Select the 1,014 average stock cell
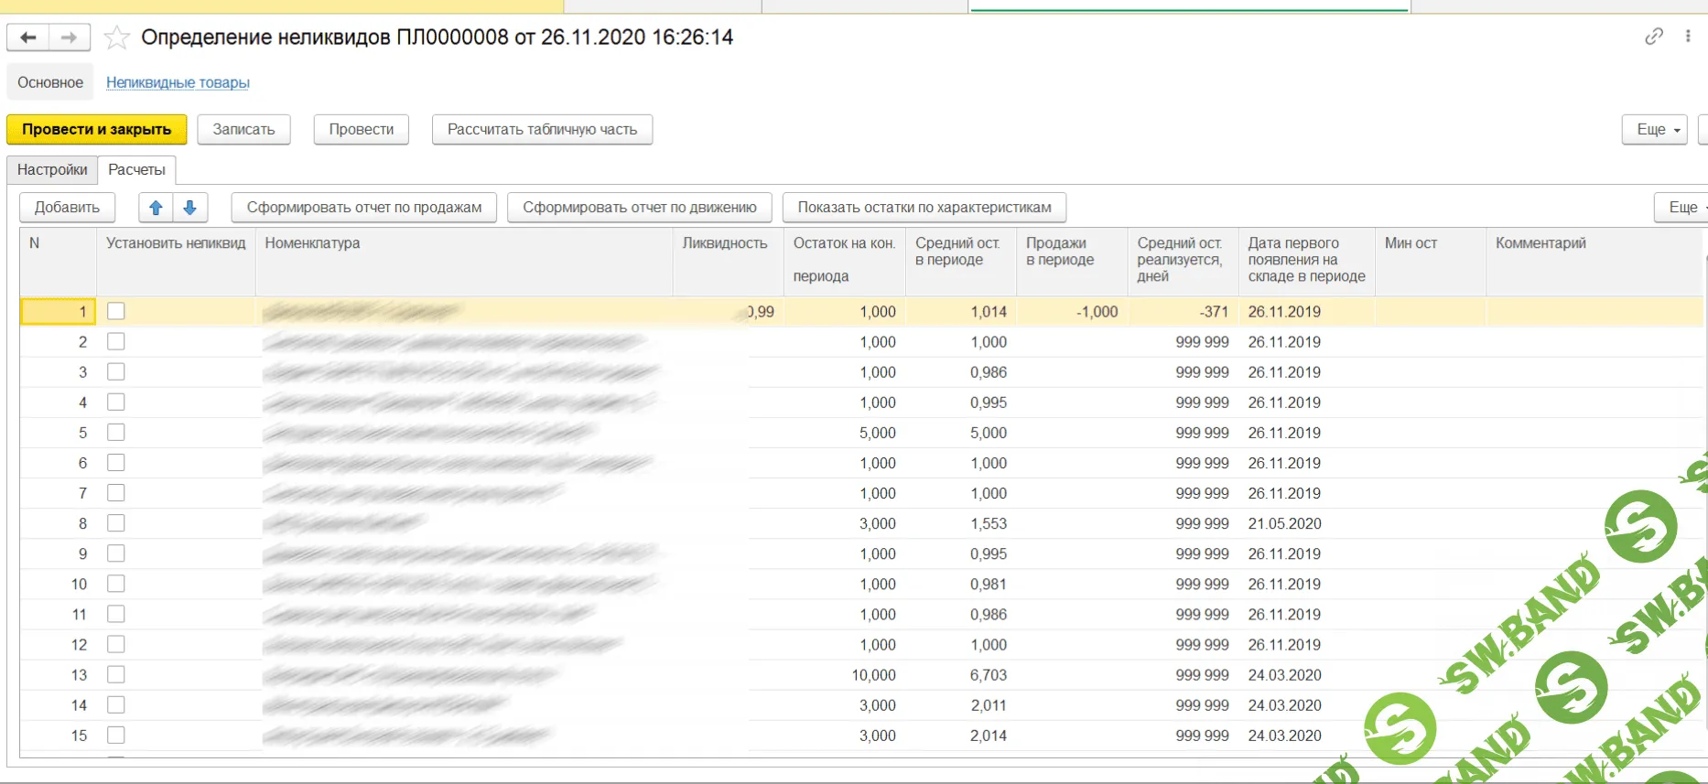1708x784 pixels. pyautogui.click(x=961, y=312)
